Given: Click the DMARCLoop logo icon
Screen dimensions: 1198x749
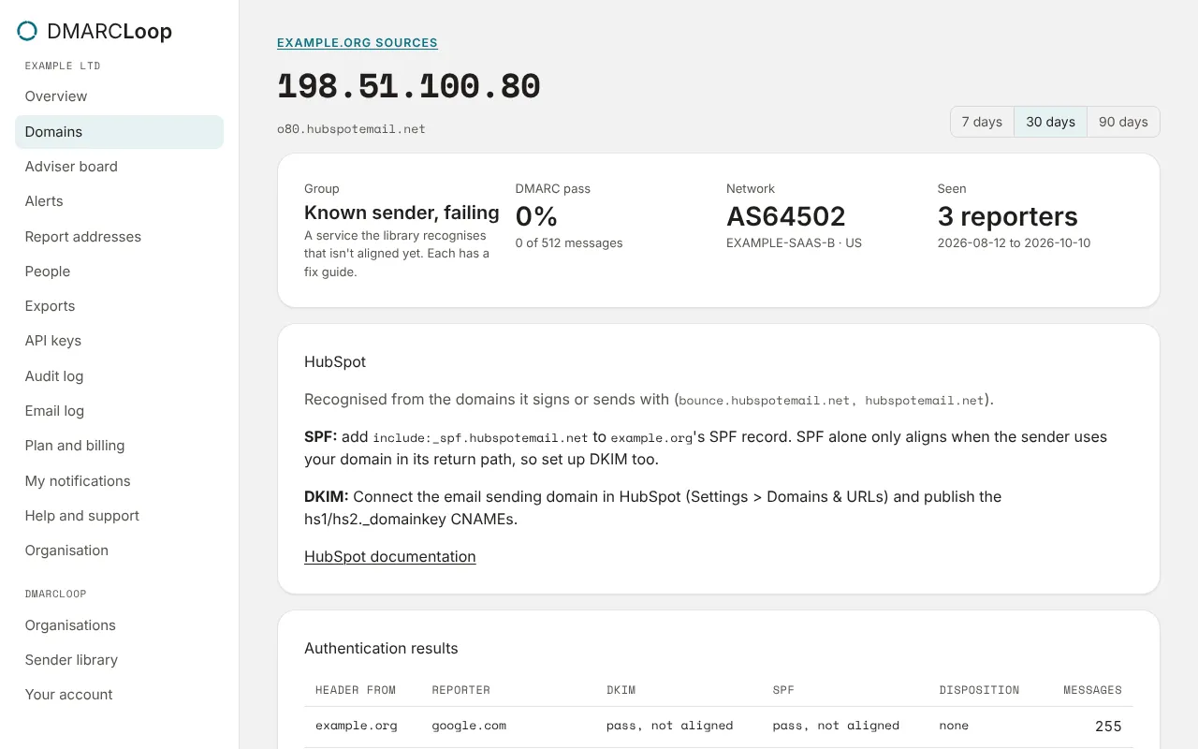Looking at the screenshot, I should point(27,31).
